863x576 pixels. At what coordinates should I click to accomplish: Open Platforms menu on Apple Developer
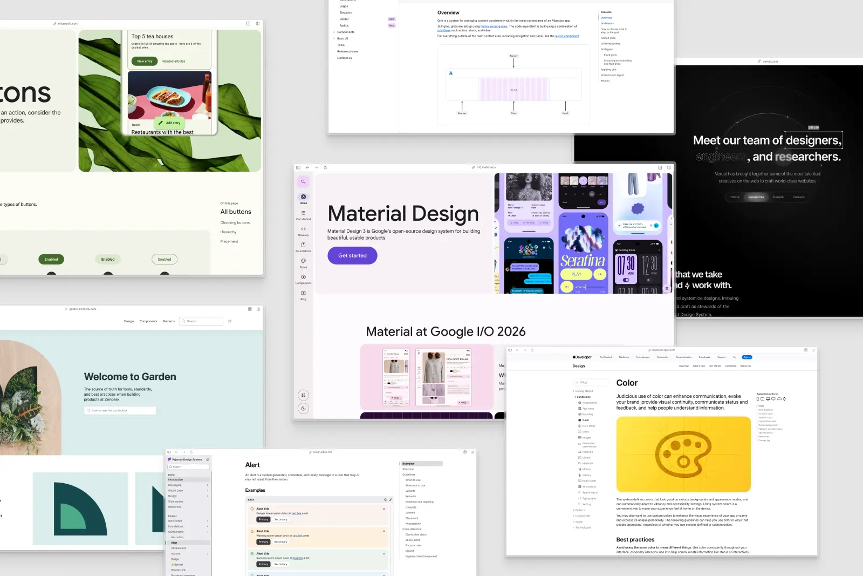coord(624,357)
